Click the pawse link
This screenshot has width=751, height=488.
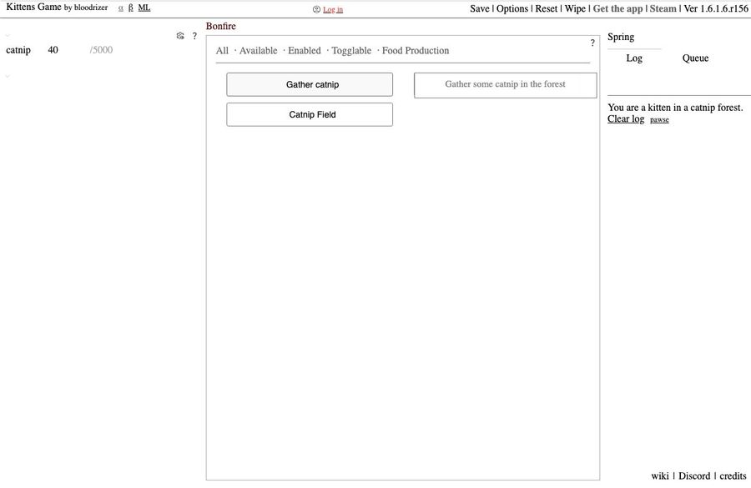(x=659, y=120)
